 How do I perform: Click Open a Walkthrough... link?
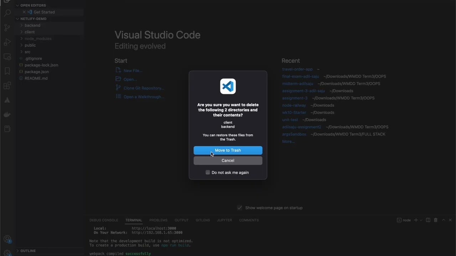[x=144, y=97]
